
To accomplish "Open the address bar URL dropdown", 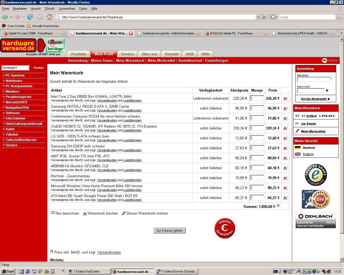I will (x=258, y=17).
